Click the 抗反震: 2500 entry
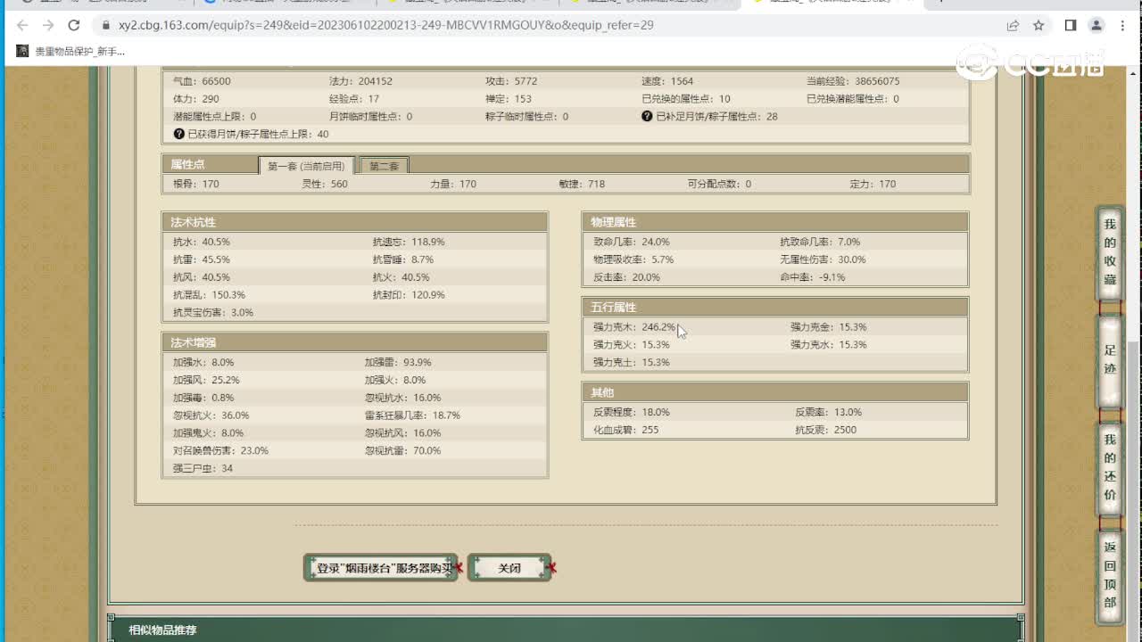The image size is (1142, 642). 826,430
